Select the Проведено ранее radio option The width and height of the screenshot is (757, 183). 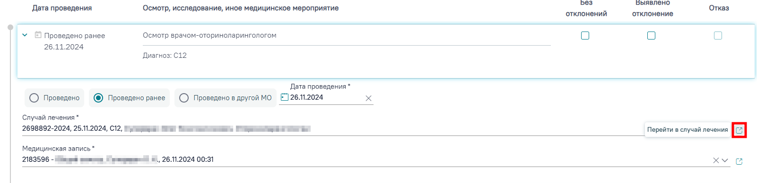coord(130,98)
